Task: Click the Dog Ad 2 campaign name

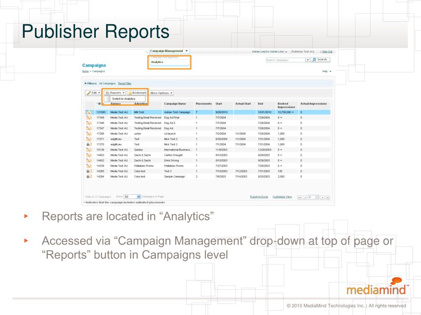Action: [x=170, y=123]
